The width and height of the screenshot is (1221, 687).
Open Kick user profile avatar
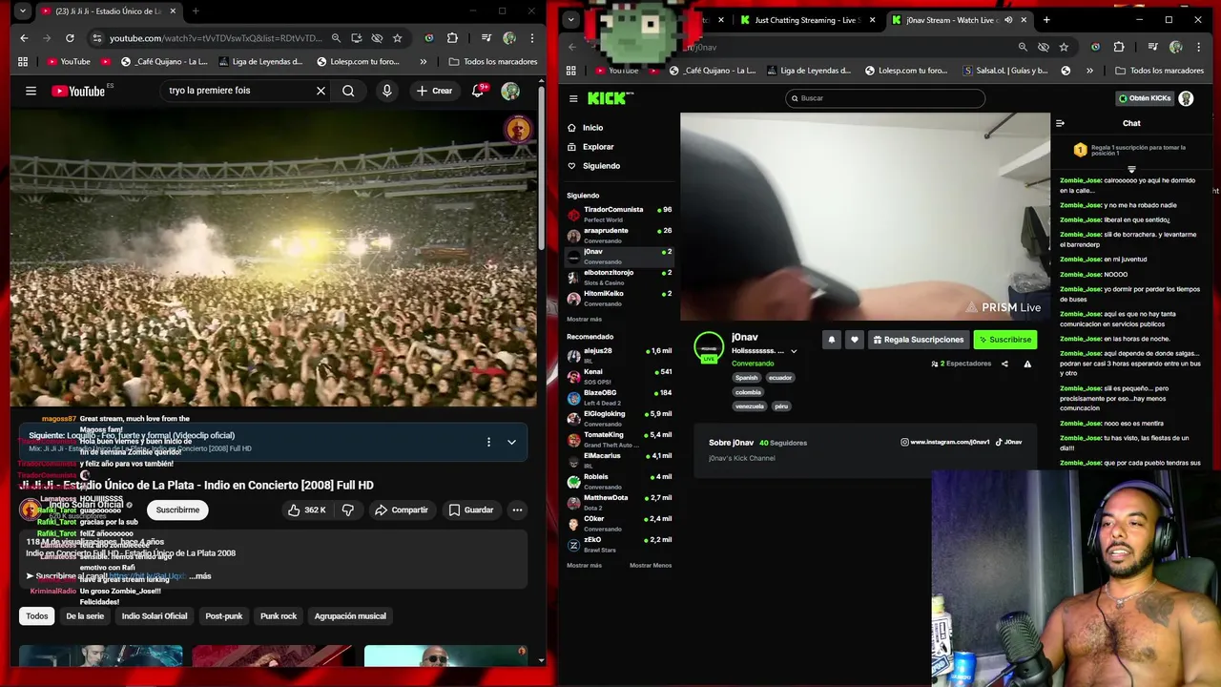(x=1186, y=98)
